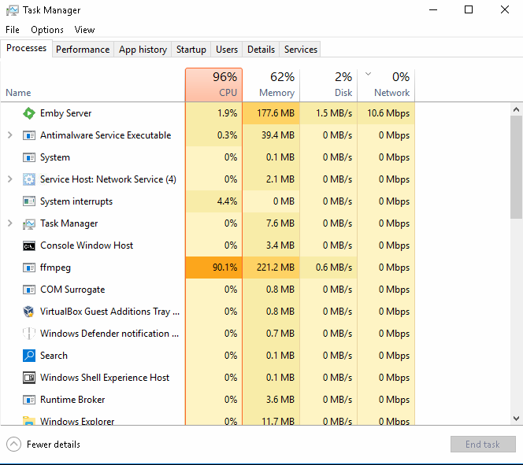
Task: Click the Windows Defender notification shield icon
Action: pyautogui.click(x=29, y=334)
